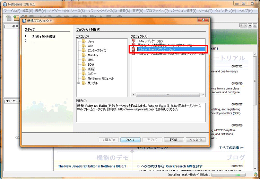This screenshot has width=260, height=179.
Task: Open the 実行(R) menu
Action: (x=138, y=11)
